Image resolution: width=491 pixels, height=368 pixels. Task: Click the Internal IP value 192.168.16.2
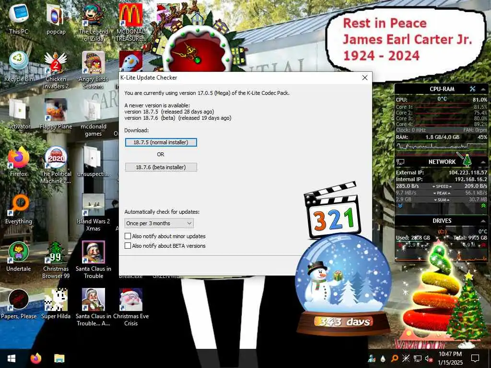tap(471, 179)
